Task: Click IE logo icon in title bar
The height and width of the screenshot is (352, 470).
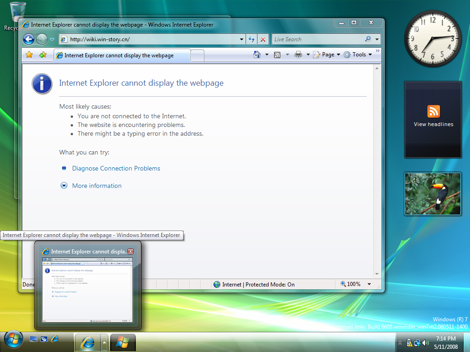Action: pos(26,25)
